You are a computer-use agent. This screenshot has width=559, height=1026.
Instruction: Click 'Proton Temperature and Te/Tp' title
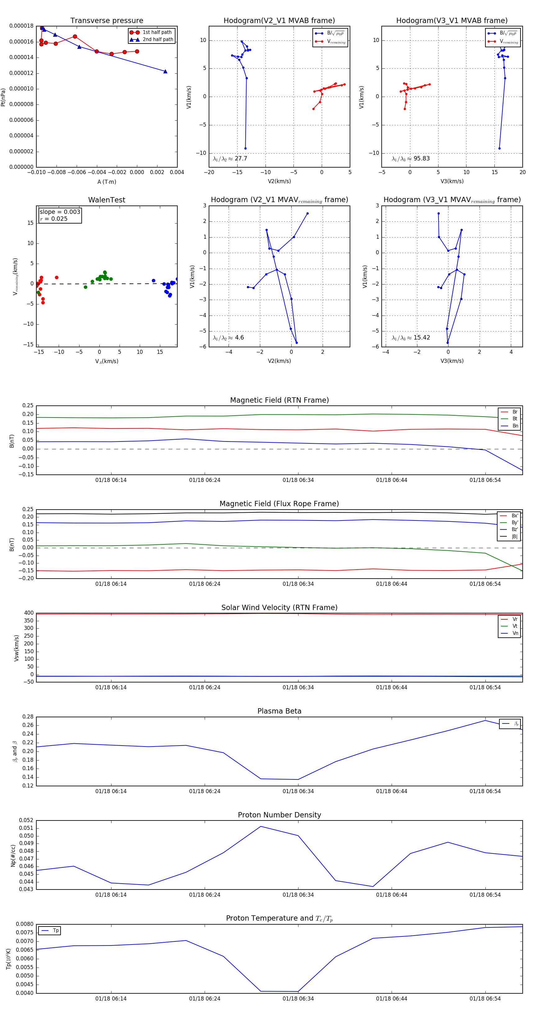279,918
